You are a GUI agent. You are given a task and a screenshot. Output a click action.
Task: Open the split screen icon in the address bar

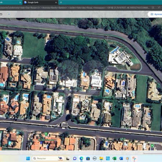(153, 8)
